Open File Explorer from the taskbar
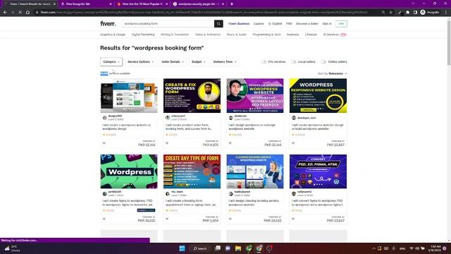The image size is (451, 254). click(238, 248)
